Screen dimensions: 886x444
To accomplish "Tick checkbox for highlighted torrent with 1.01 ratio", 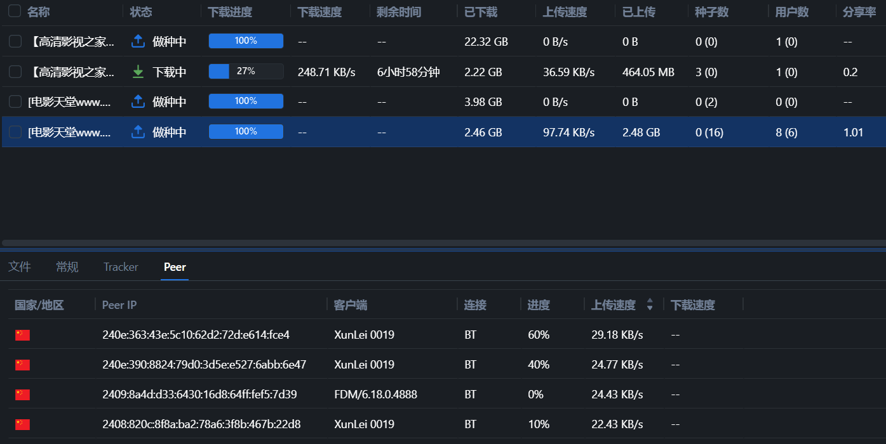I will 15,132.
